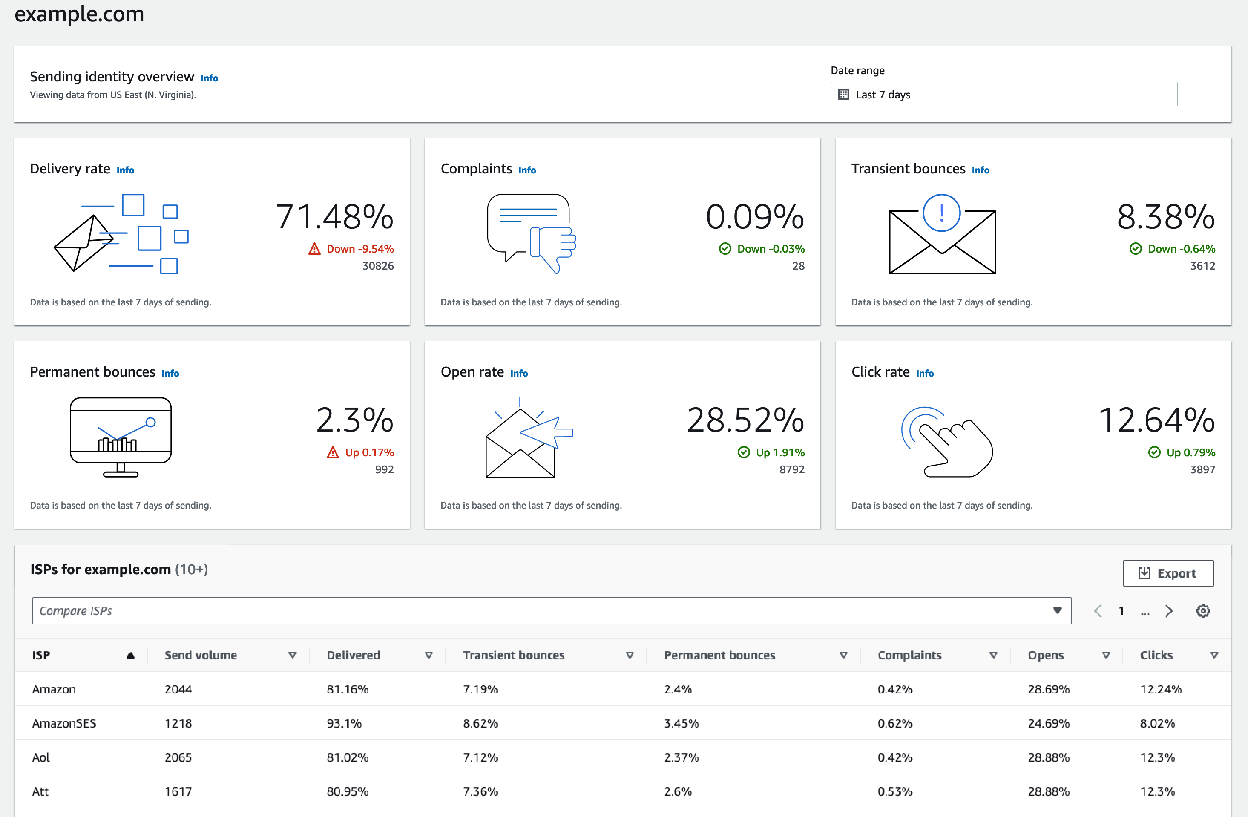This screenshot has width=1248, height=817.
Task: Select page 1 in the pagination control
Action: [x=1121, y=610]
